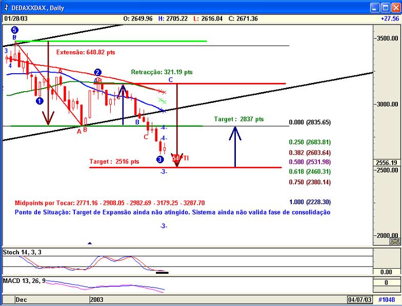Click the Stoch 14, 3, 3 indicator label
Viewport: 402px width, 306px height.
(x=22, y=252)
